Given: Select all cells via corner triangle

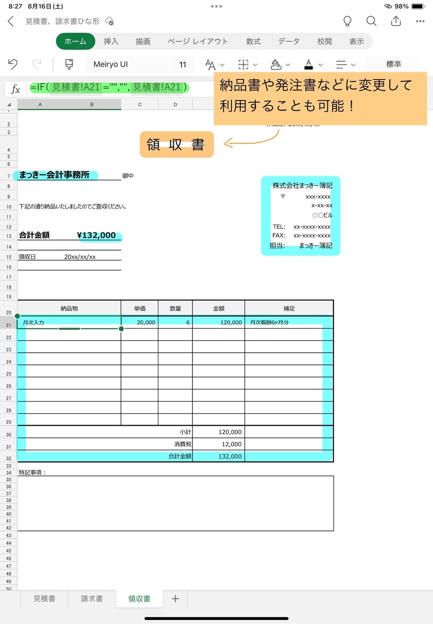Looking at the screenshot, I should pos(9,105).
